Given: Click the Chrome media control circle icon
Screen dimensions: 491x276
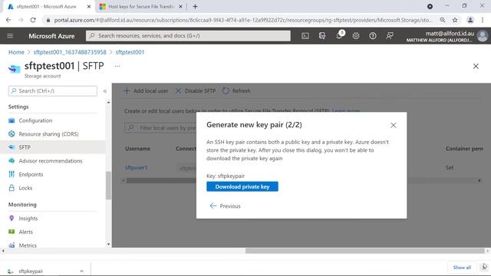Looking at the screenshot, I should pyautogui.click(x=430, y=6).
